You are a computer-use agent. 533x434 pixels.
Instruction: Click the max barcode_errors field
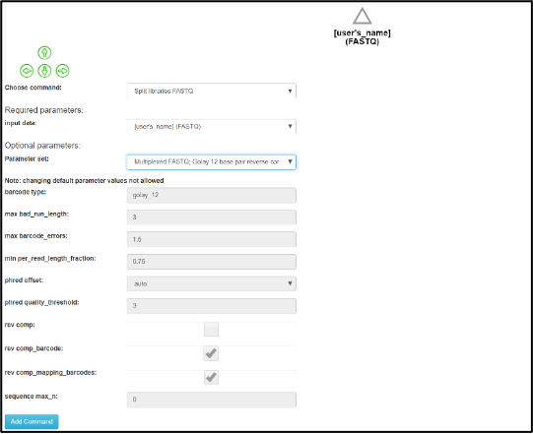pos(212,239)
